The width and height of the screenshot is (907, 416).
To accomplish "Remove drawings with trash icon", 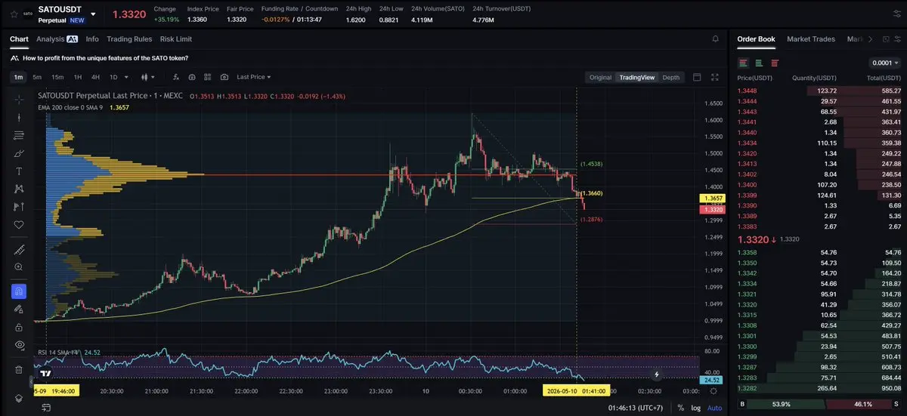I will pyautogui.click(x=19, y=369).
